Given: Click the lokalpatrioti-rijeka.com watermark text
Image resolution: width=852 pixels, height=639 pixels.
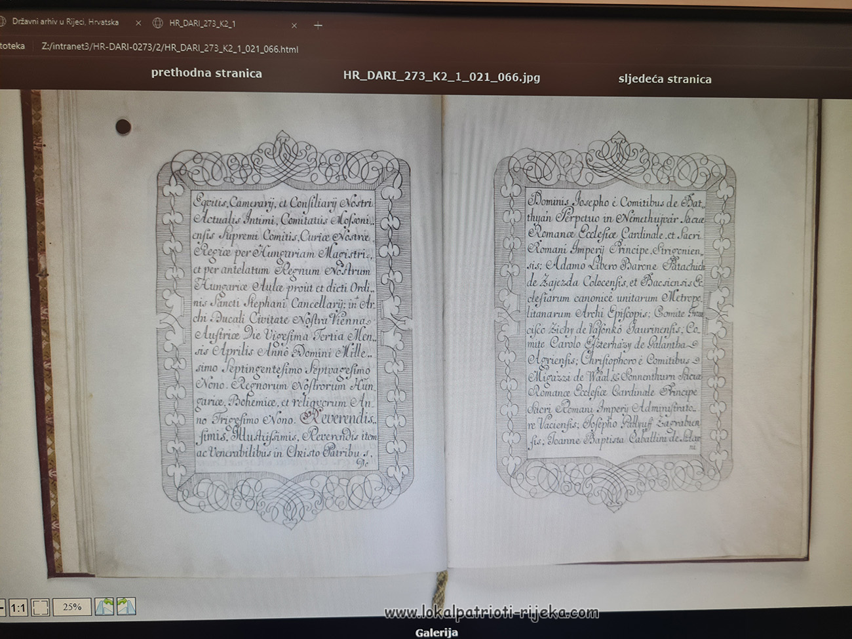Looking at the screenshot, I should coord(491,613).
